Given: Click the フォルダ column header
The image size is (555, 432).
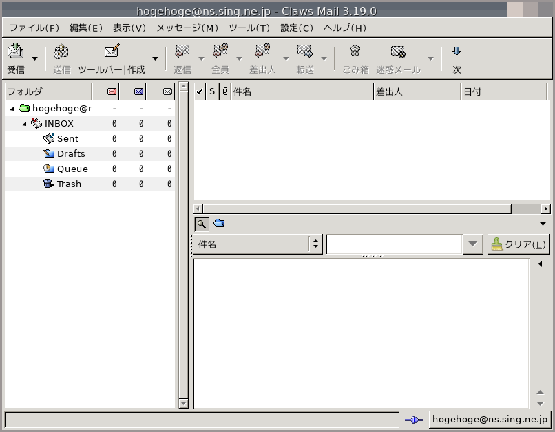Looking at the screenshot, I should 48,91.
